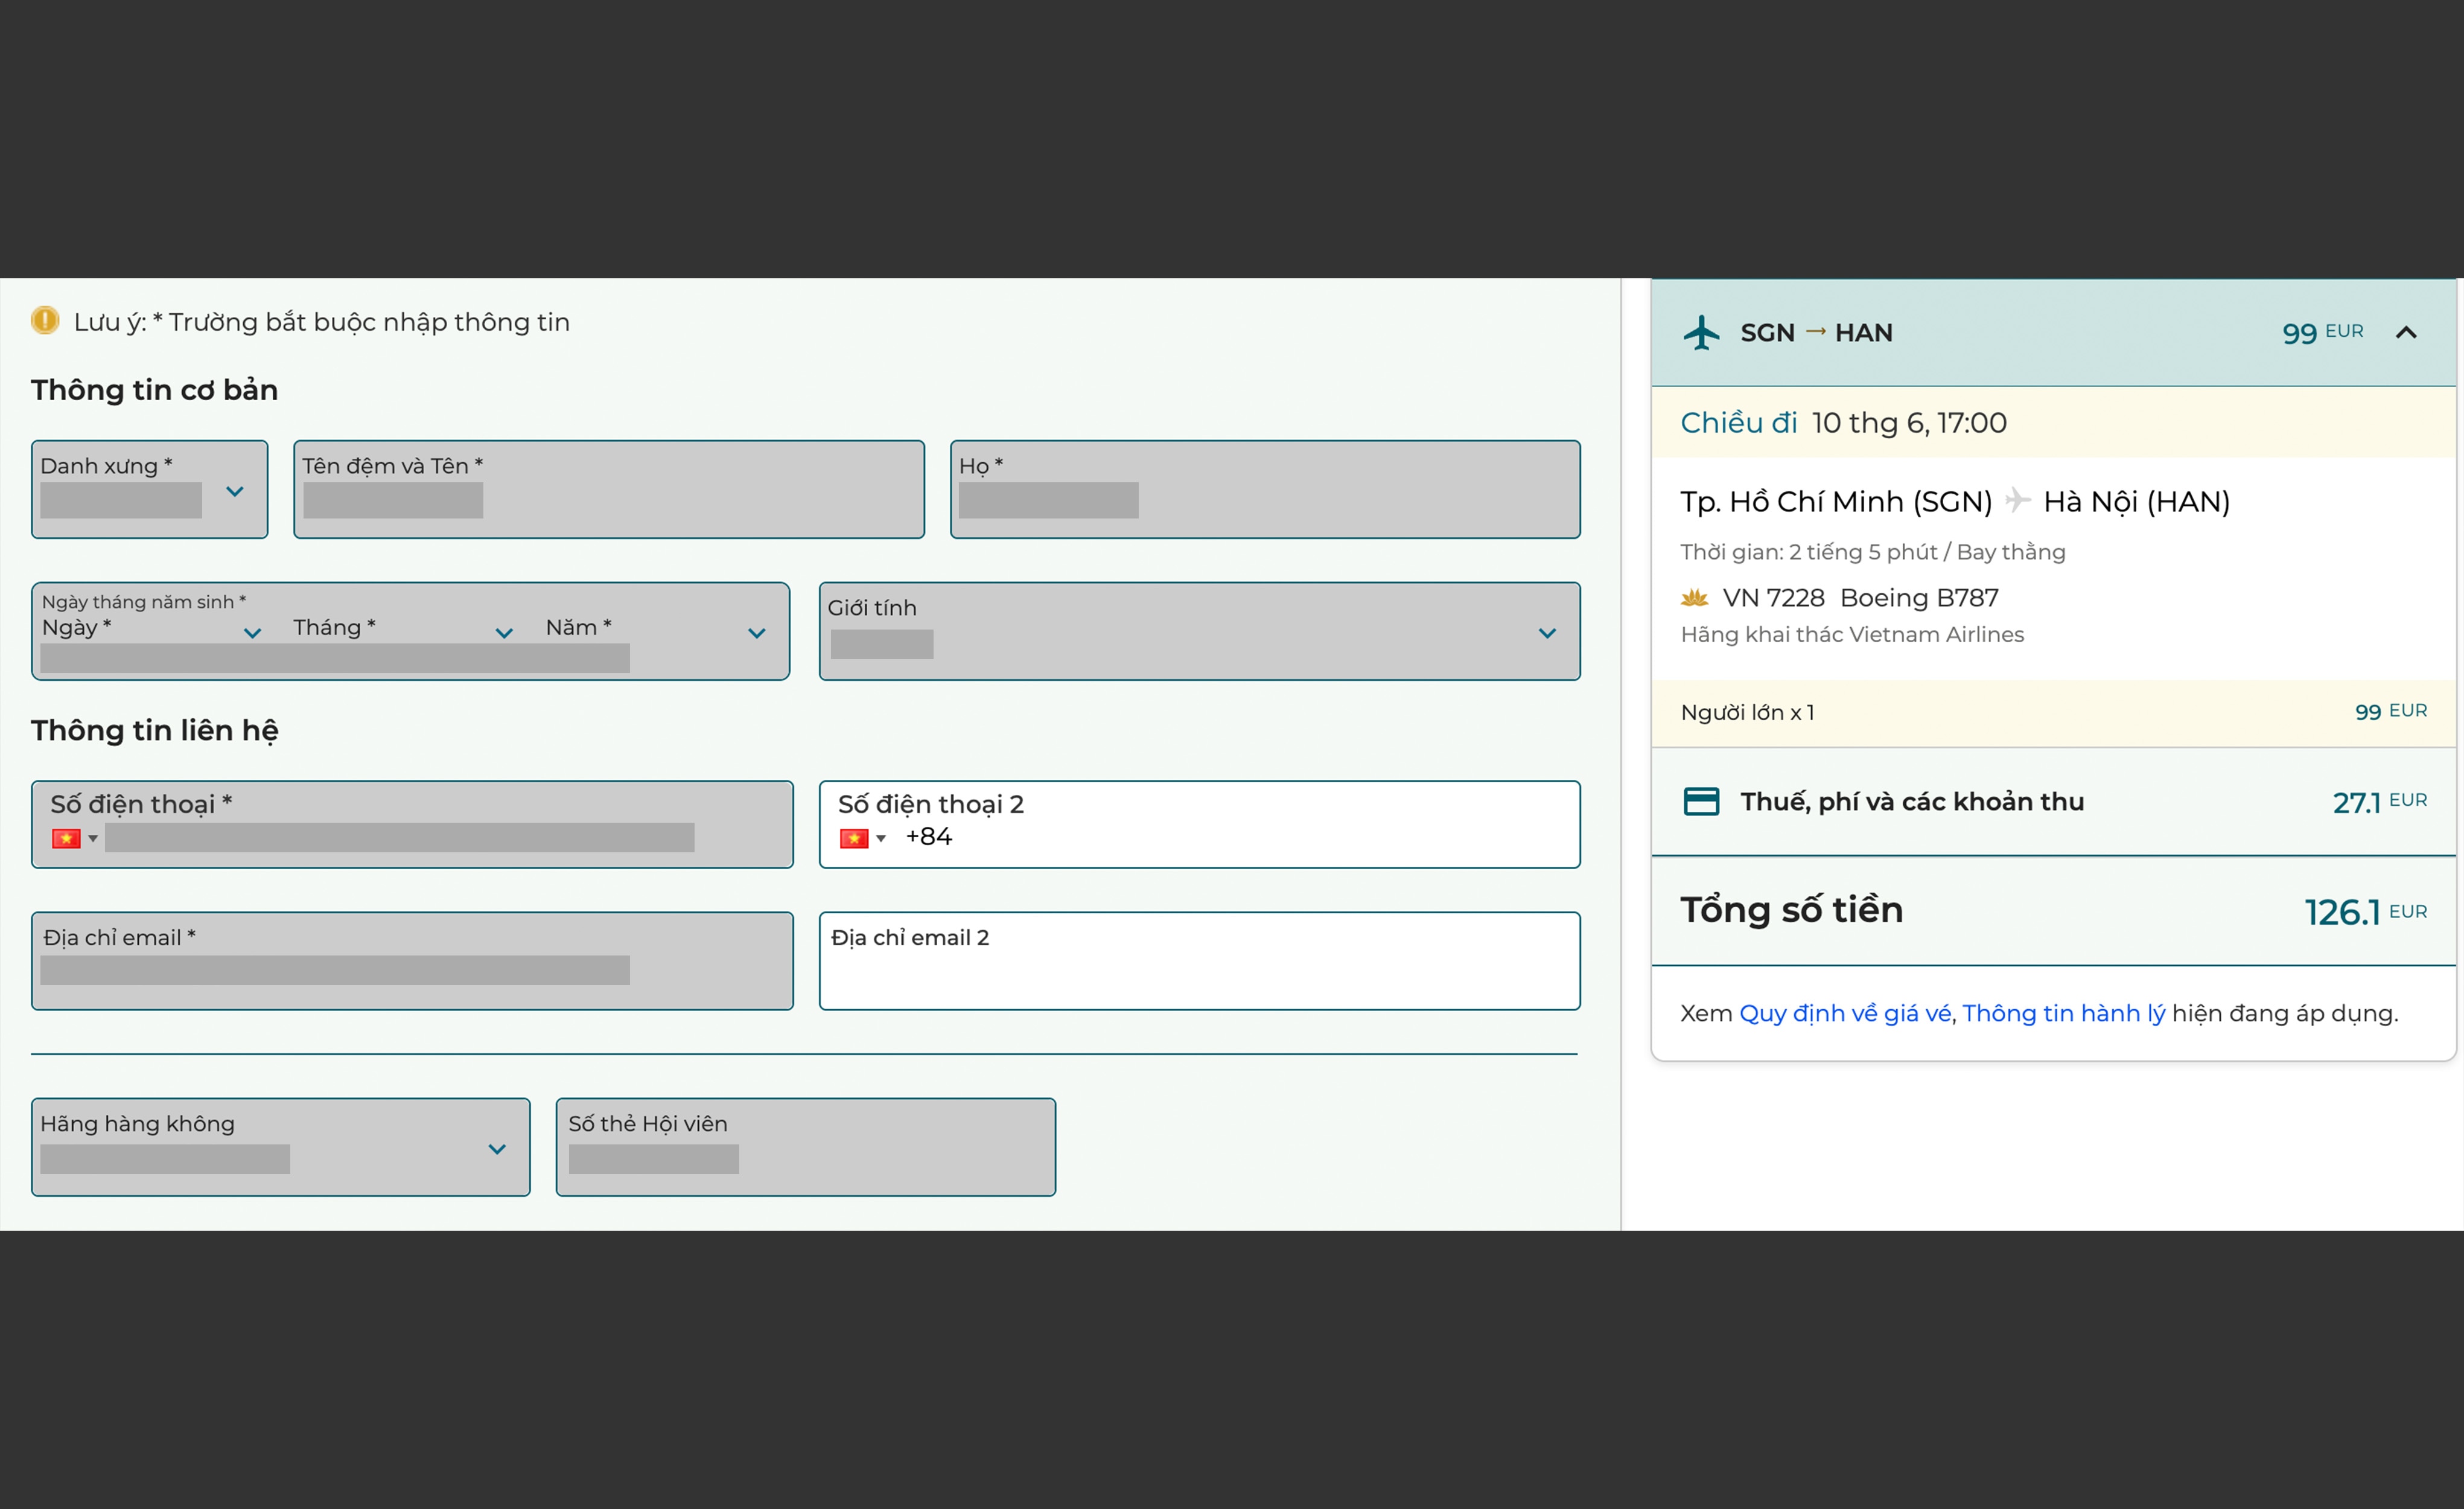
Task: Click the Boeing B787 aircraft label
Action: pyautogui.click(x=1919, y=598)
